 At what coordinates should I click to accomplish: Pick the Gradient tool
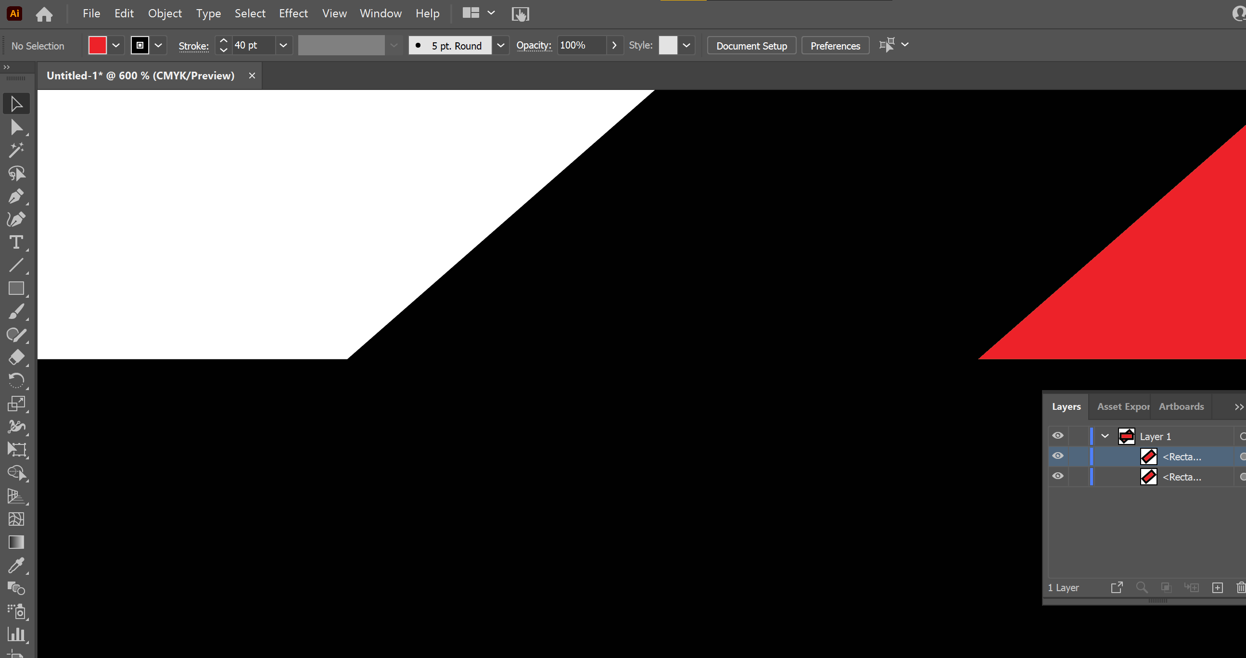coord(16,543)
